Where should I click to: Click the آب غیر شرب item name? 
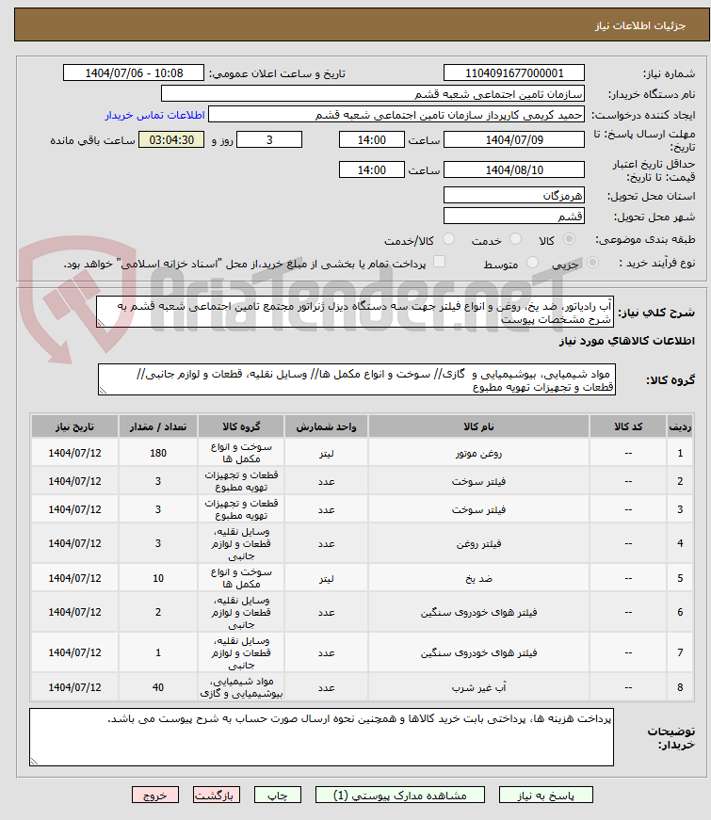(x=478, y=687)
